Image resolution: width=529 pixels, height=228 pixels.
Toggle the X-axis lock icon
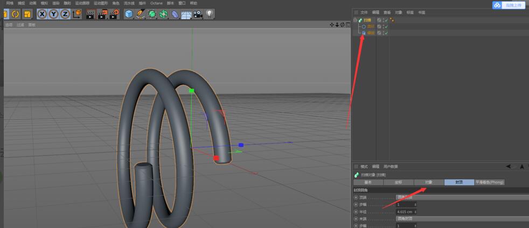click(42, 14)
